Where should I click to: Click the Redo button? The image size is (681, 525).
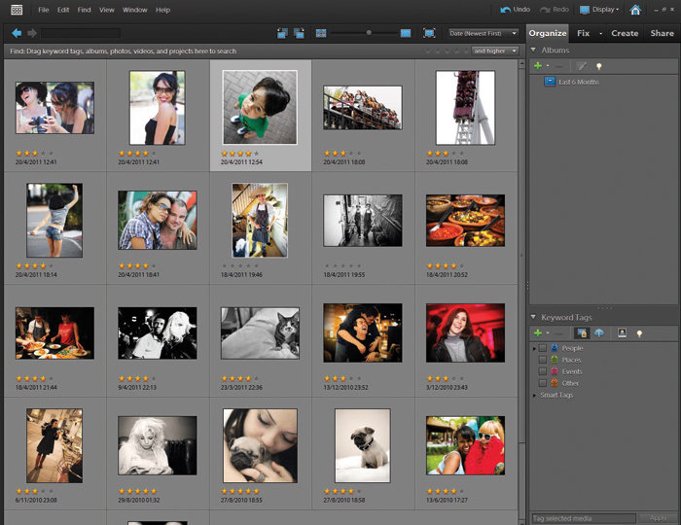pos(555,10)
